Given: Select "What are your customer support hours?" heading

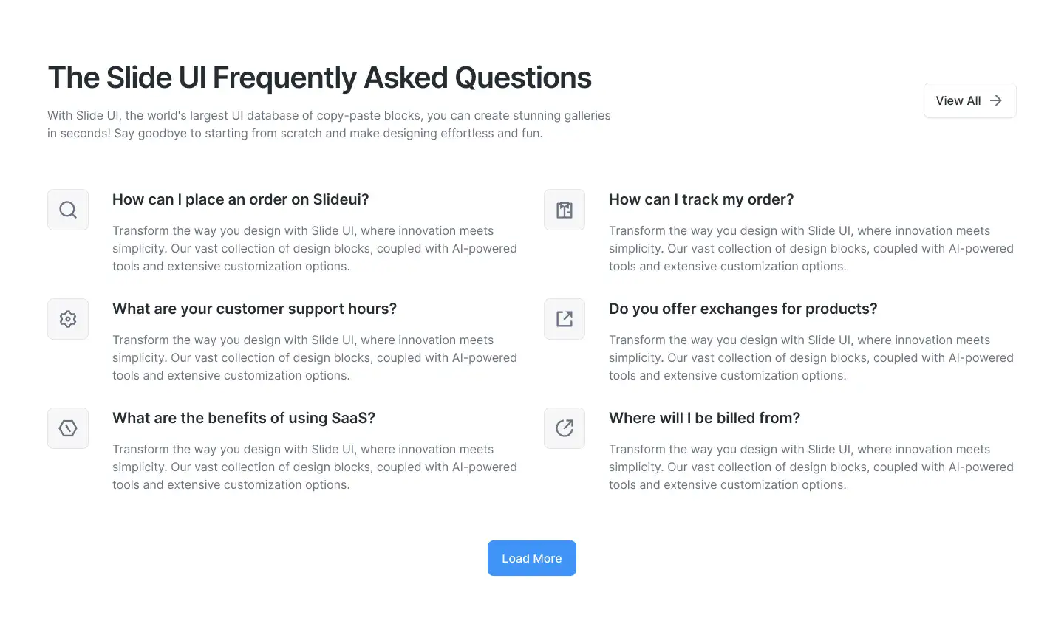Looking at the screenshot, I should (254, 309).
